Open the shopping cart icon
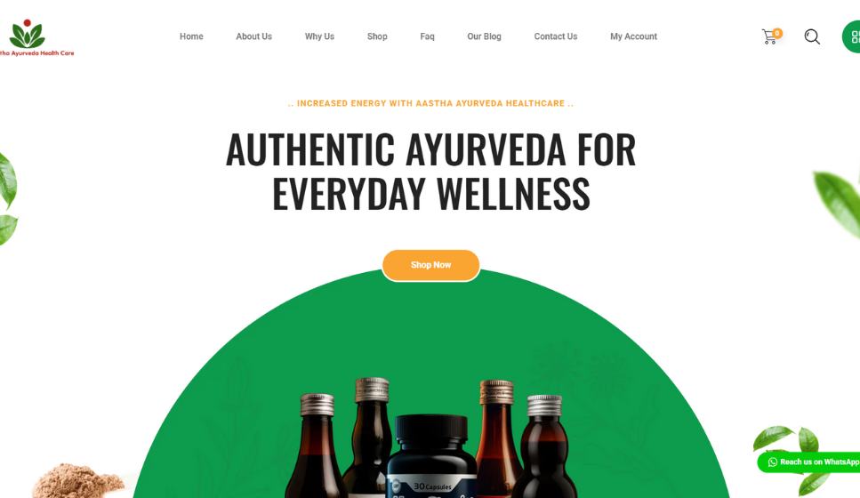860x498 pixels. [769, 36]
